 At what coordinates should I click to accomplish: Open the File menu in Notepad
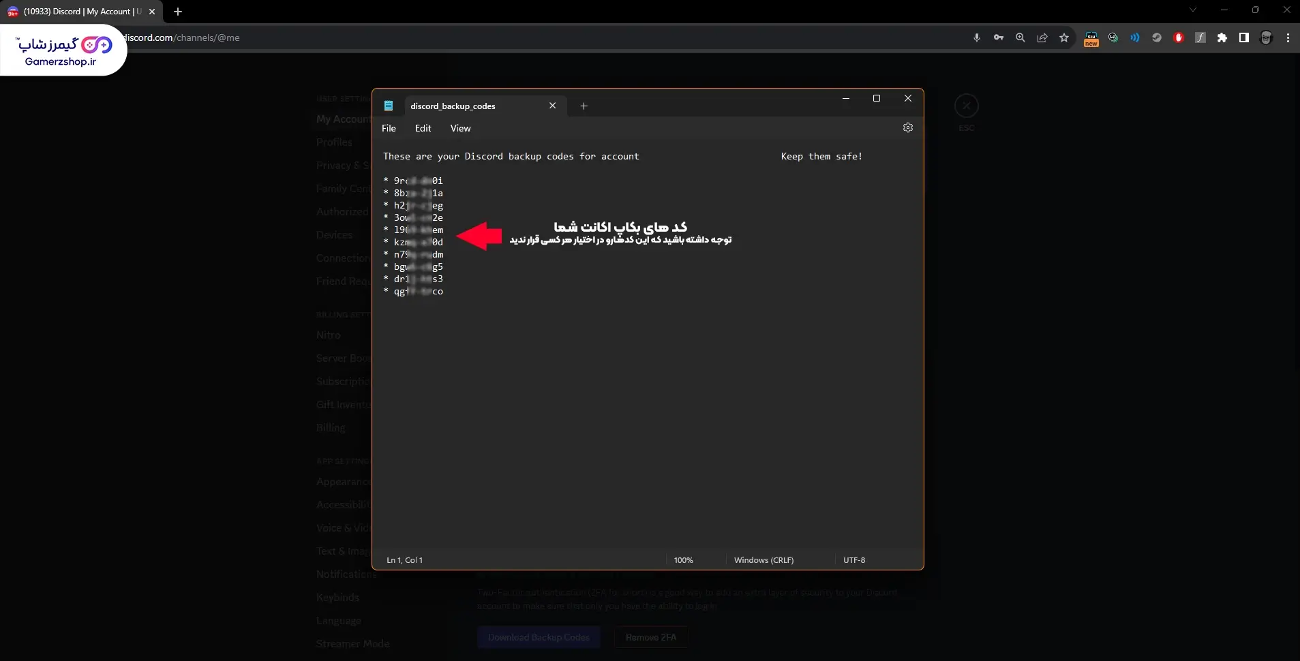click(389, 128)
